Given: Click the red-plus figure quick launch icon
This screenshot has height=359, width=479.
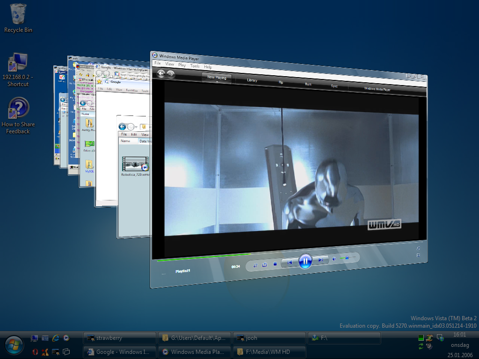Looking at the screenshot, I should tap(45, 352).
